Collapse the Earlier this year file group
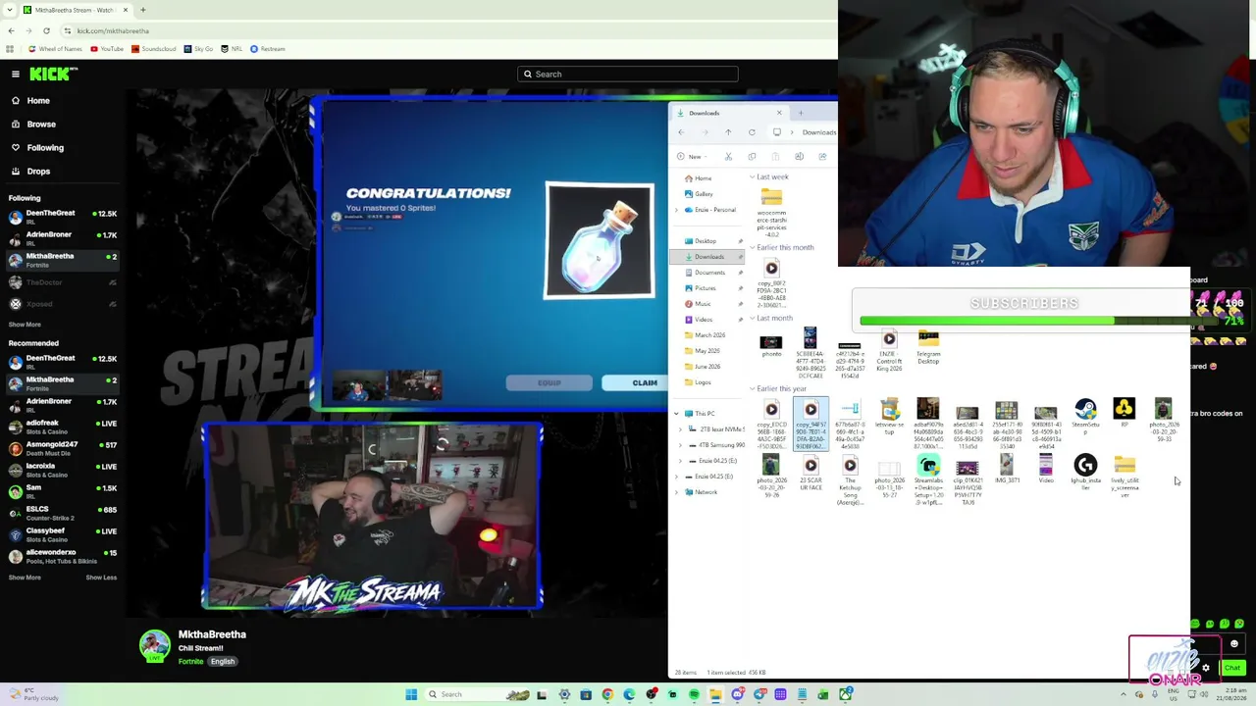Screen dimensions: 1256x706 point(752,389)
